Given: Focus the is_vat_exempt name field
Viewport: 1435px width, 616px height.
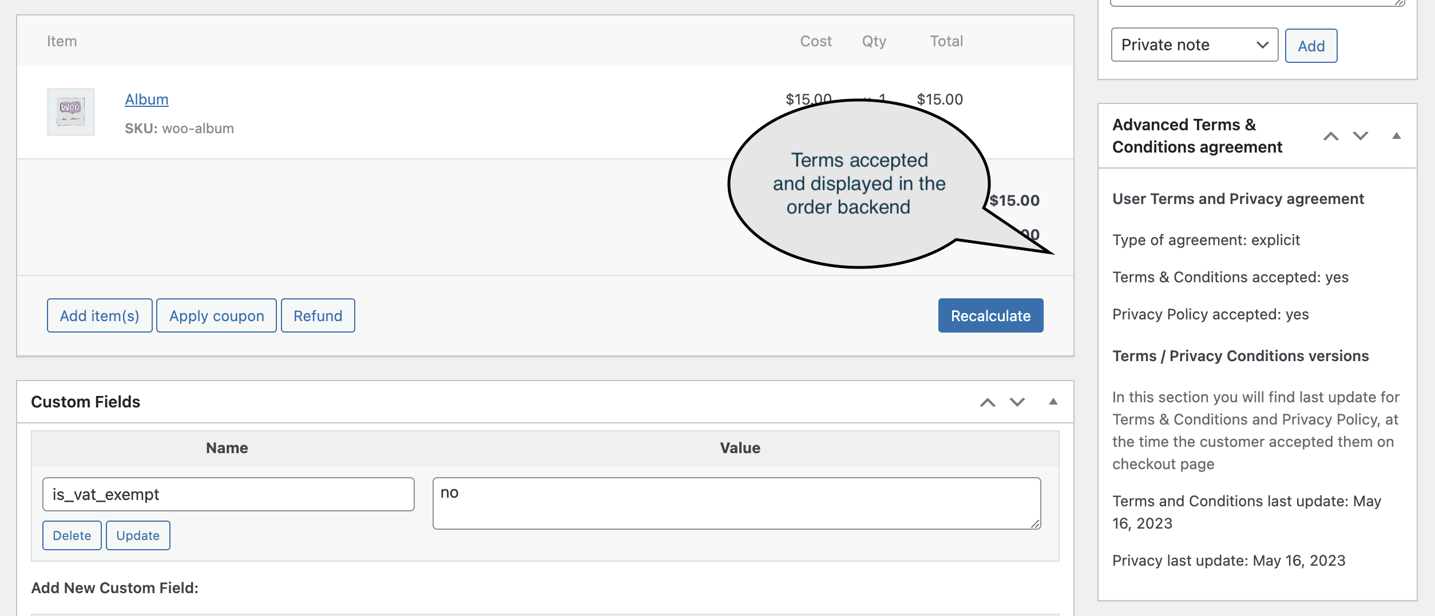Looking at the screenshot, I should tap(228, 494).
